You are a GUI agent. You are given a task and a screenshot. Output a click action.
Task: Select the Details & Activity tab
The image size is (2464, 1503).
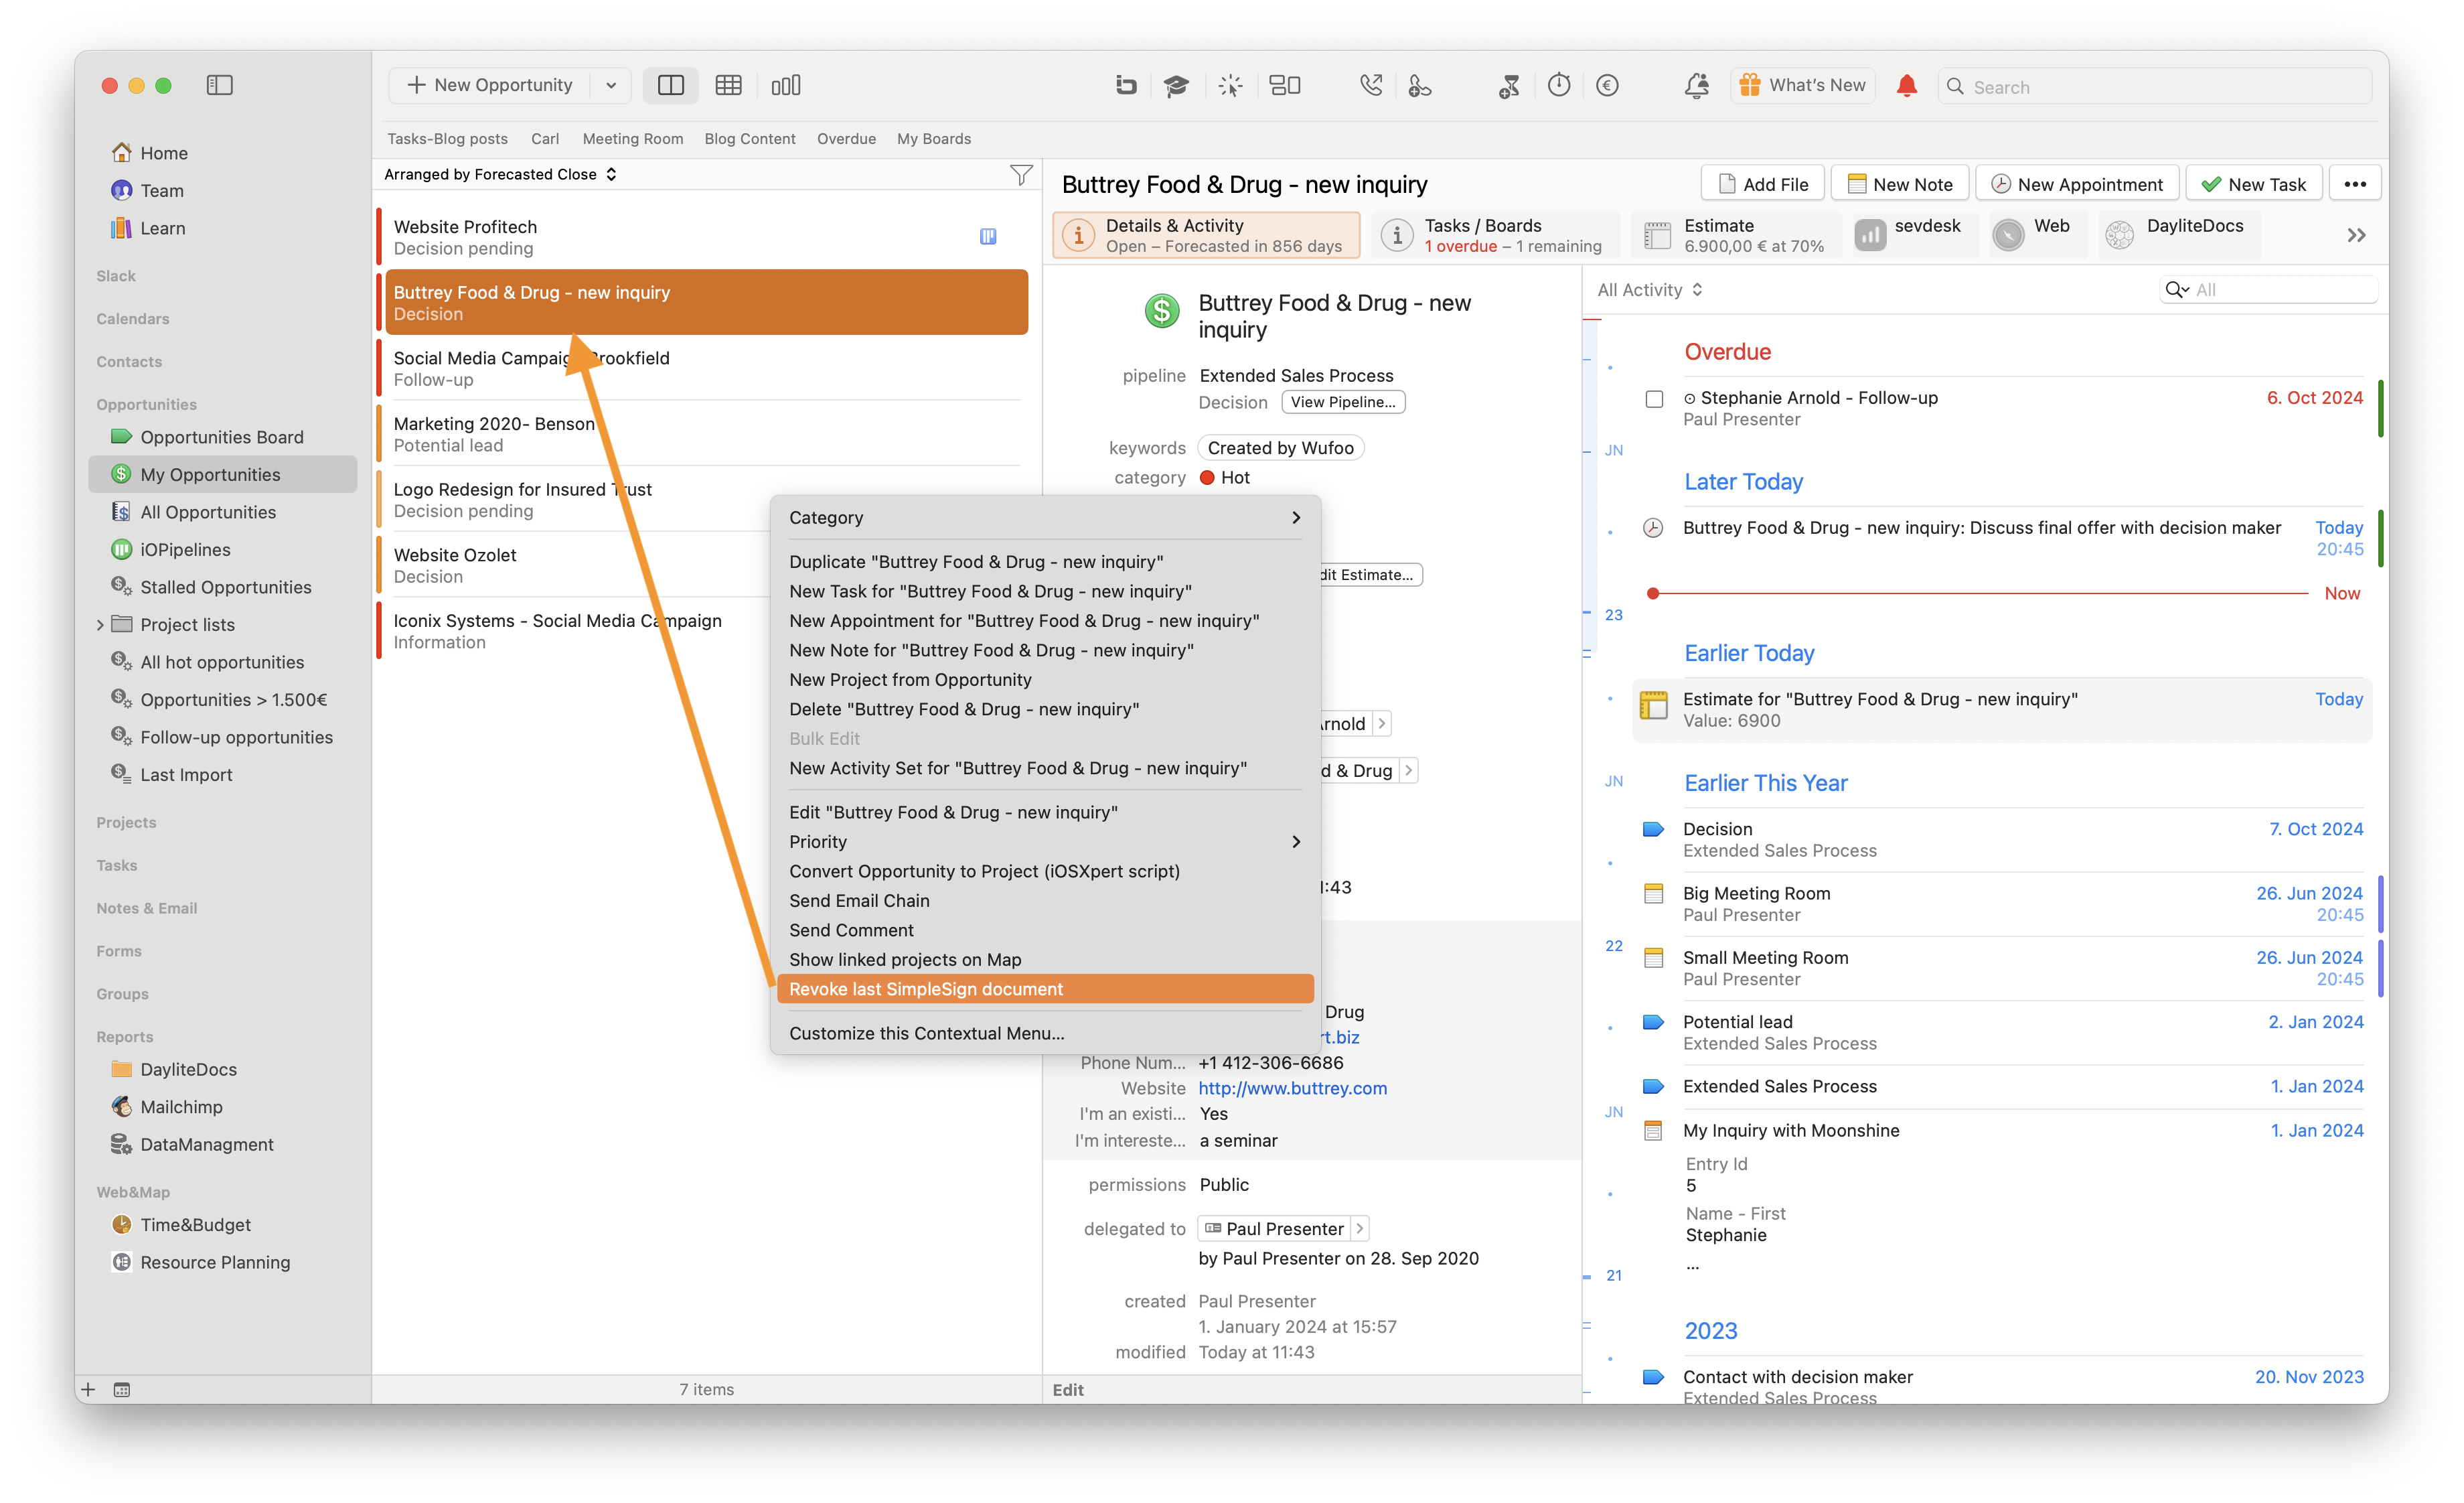(1206, 236)
